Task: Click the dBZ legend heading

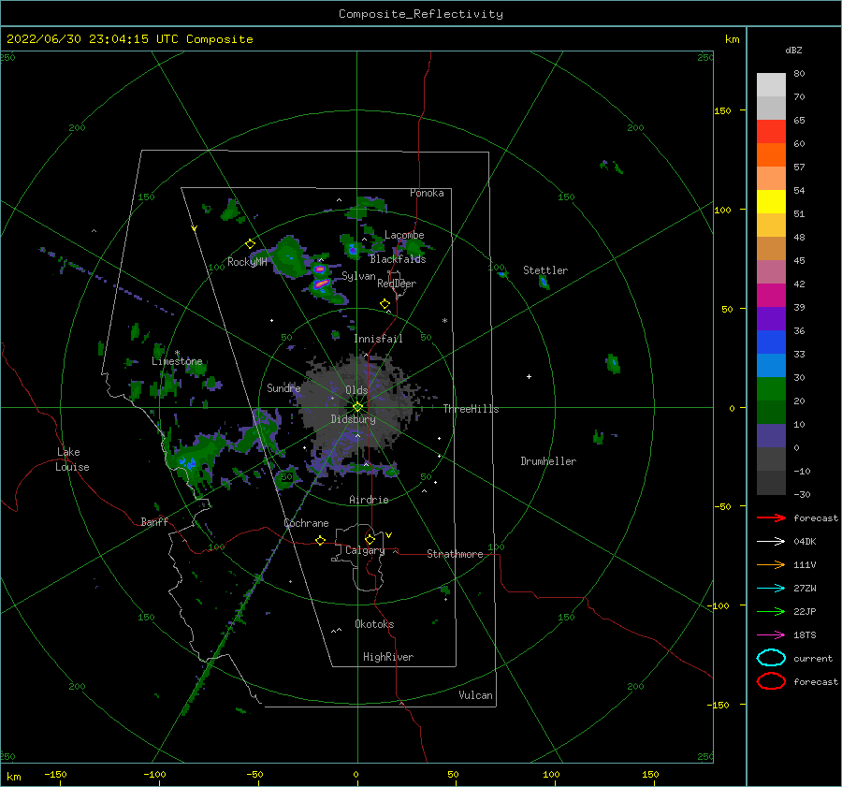Action: coord(793,50)
